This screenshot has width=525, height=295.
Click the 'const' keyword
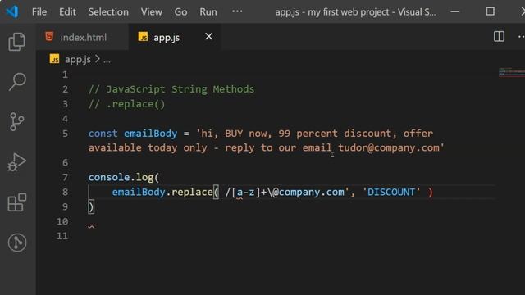pyautogui.click(x=103, y=134)
